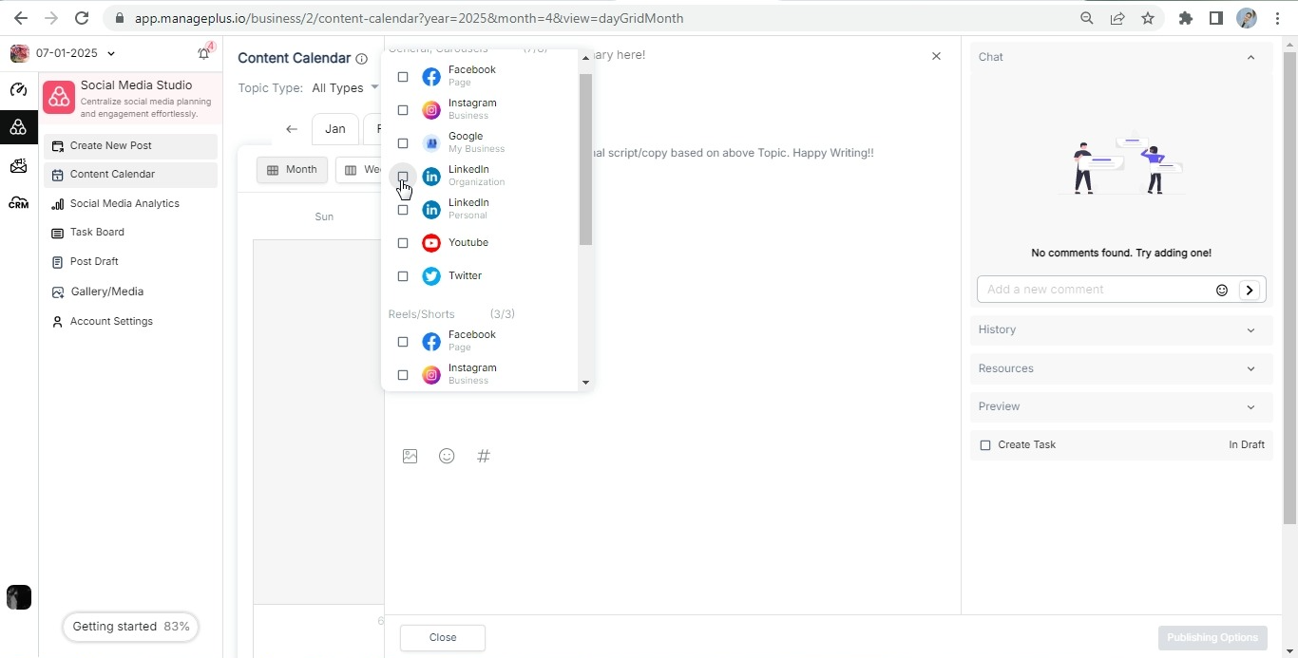Tick the Google My Business checkbox

pyautogui.click(x=403, y=143)
